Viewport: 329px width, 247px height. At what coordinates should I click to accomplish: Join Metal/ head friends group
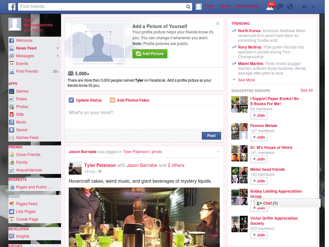[x=259, y=181]
